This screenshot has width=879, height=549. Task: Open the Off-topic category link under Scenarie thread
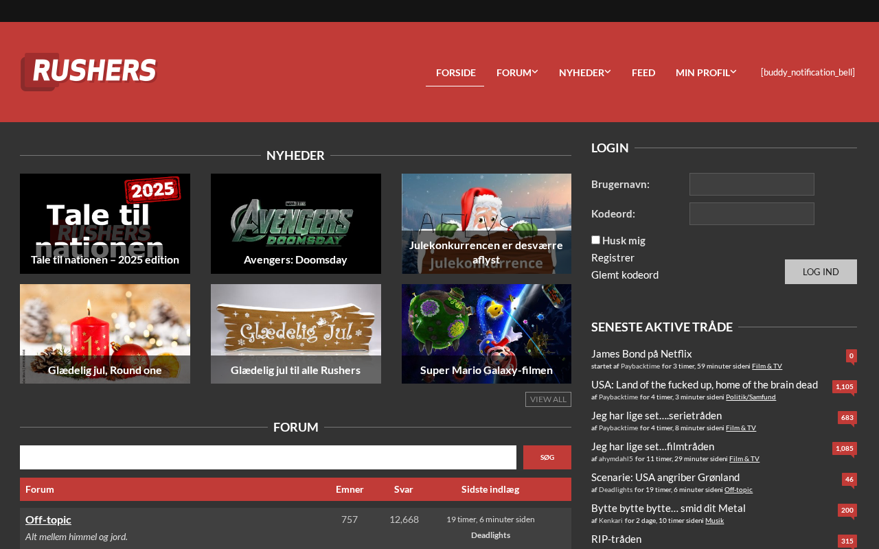pos(738,489)
